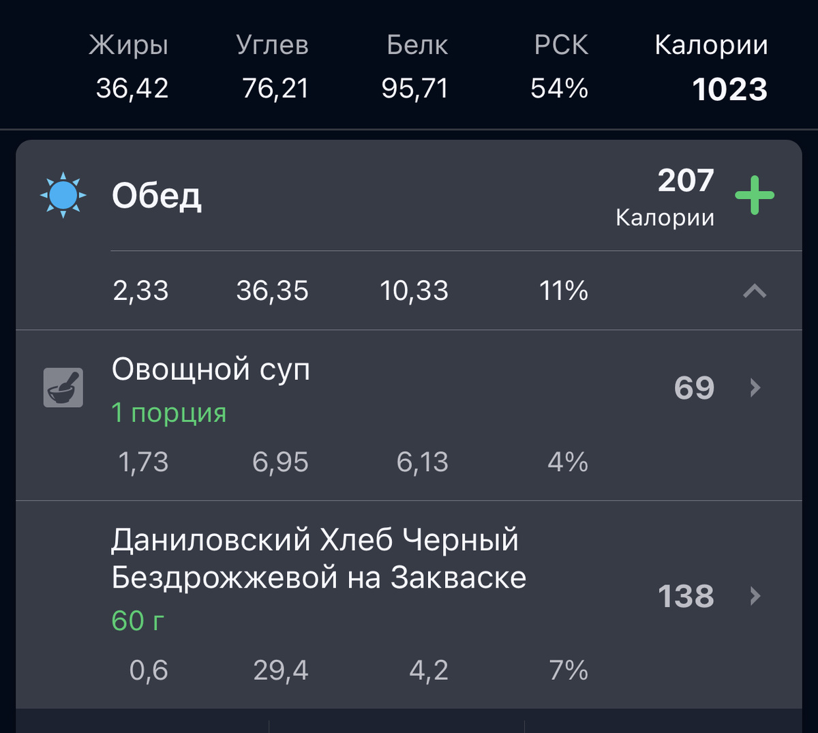
Task: Click the green 1 порция link
Action: (169, 413)
